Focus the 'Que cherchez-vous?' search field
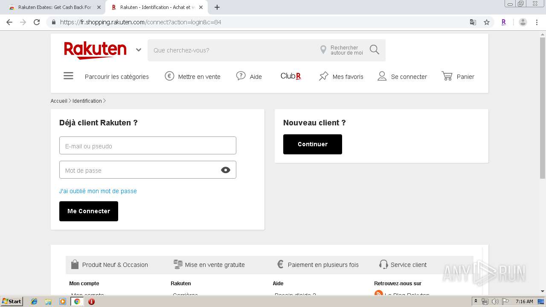 pos(232,50)
